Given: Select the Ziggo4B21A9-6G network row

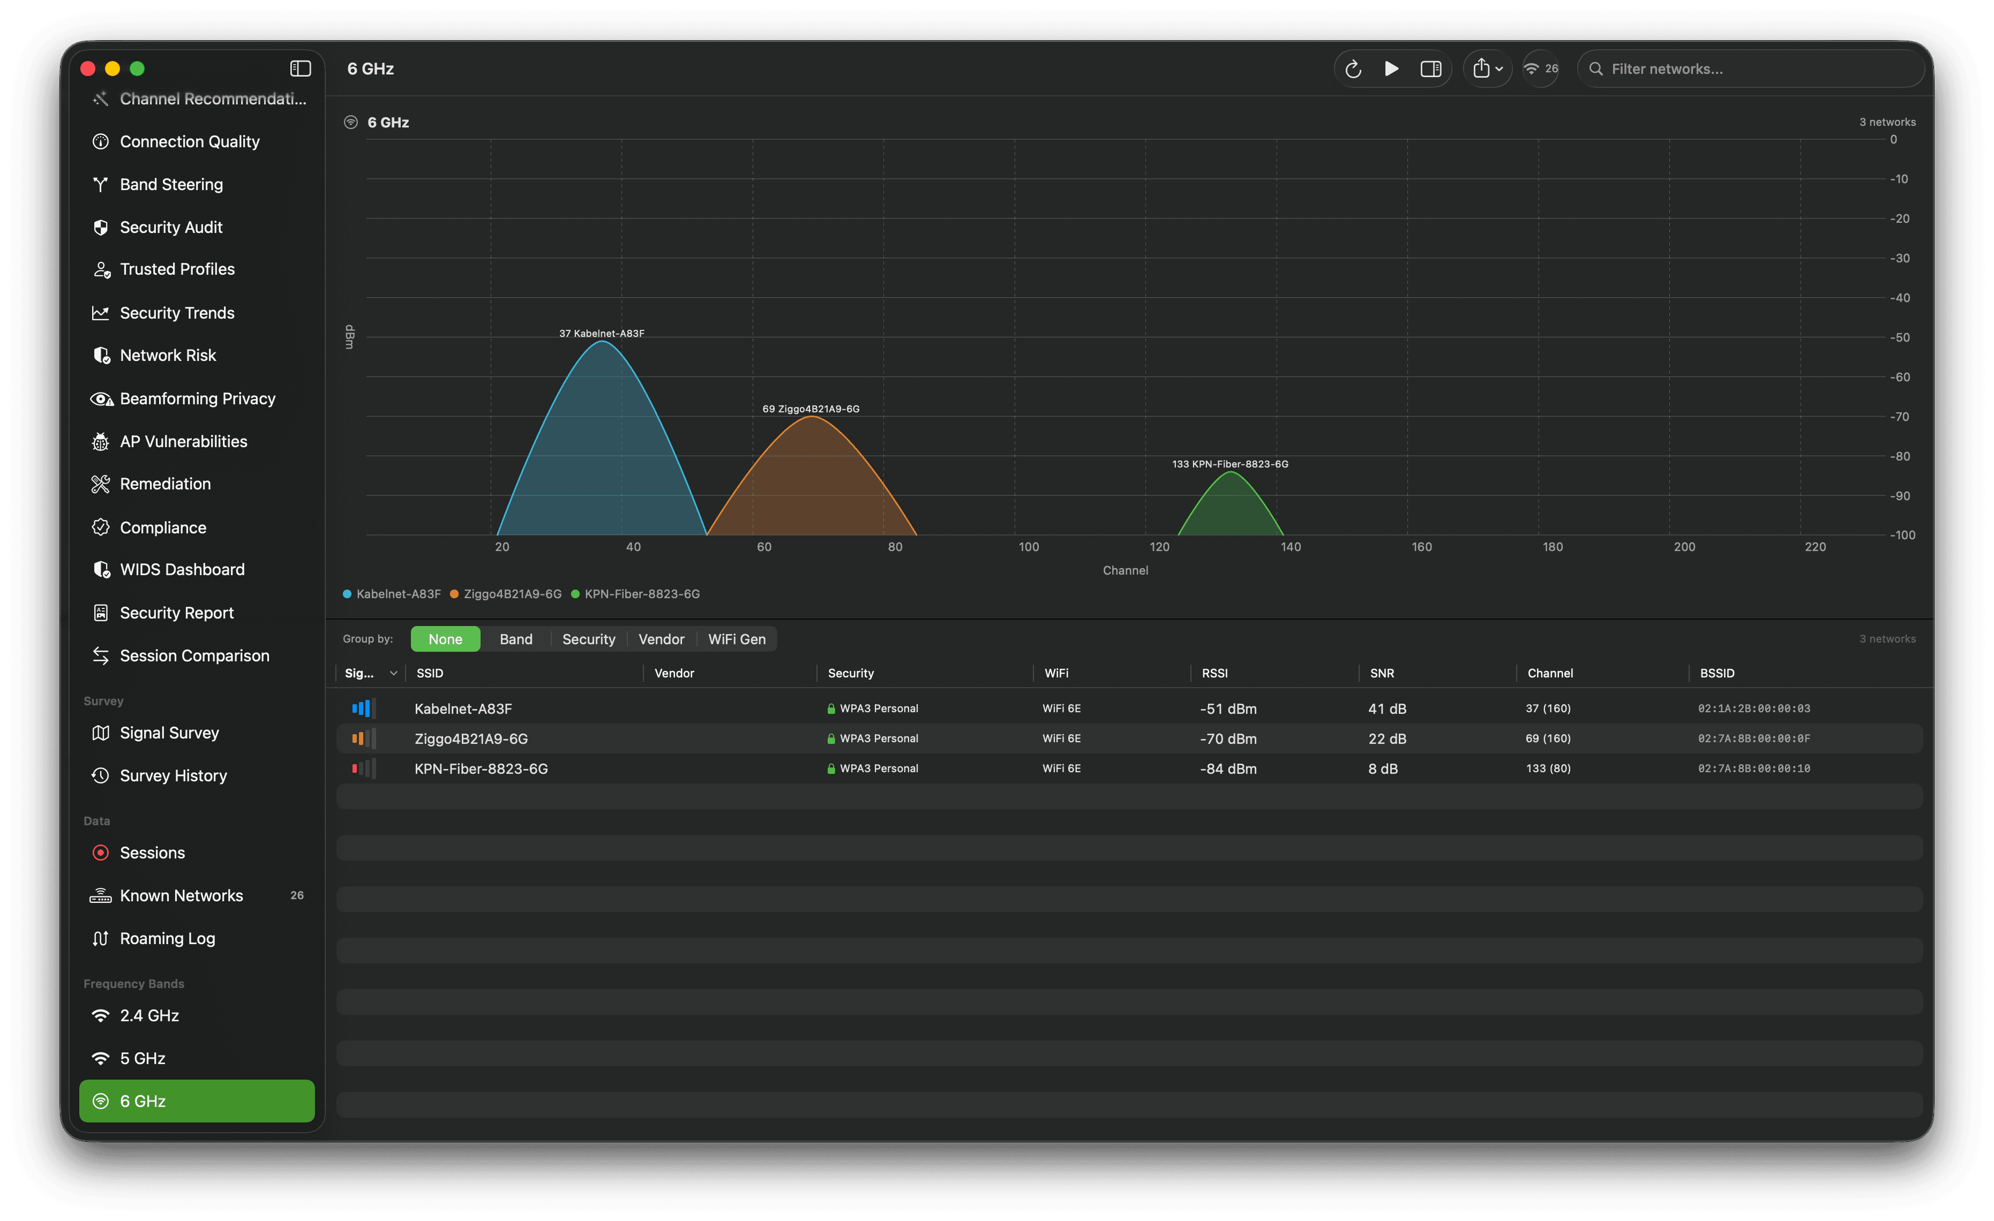Looking at the screenshot, I should pyautogui.click(x=1129, y=738).
